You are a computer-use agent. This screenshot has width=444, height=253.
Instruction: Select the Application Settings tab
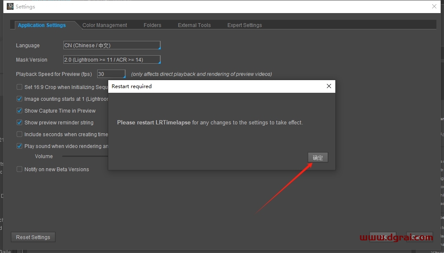[42, 25]
